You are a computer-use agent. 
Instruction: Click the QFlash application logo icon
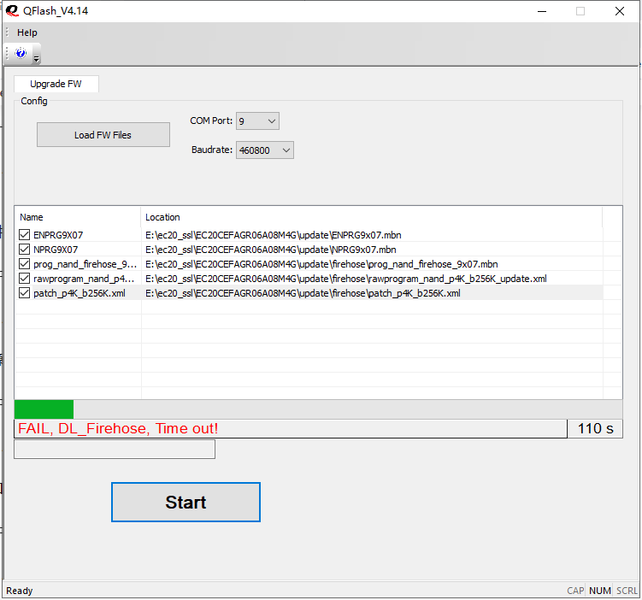point(12,10)
